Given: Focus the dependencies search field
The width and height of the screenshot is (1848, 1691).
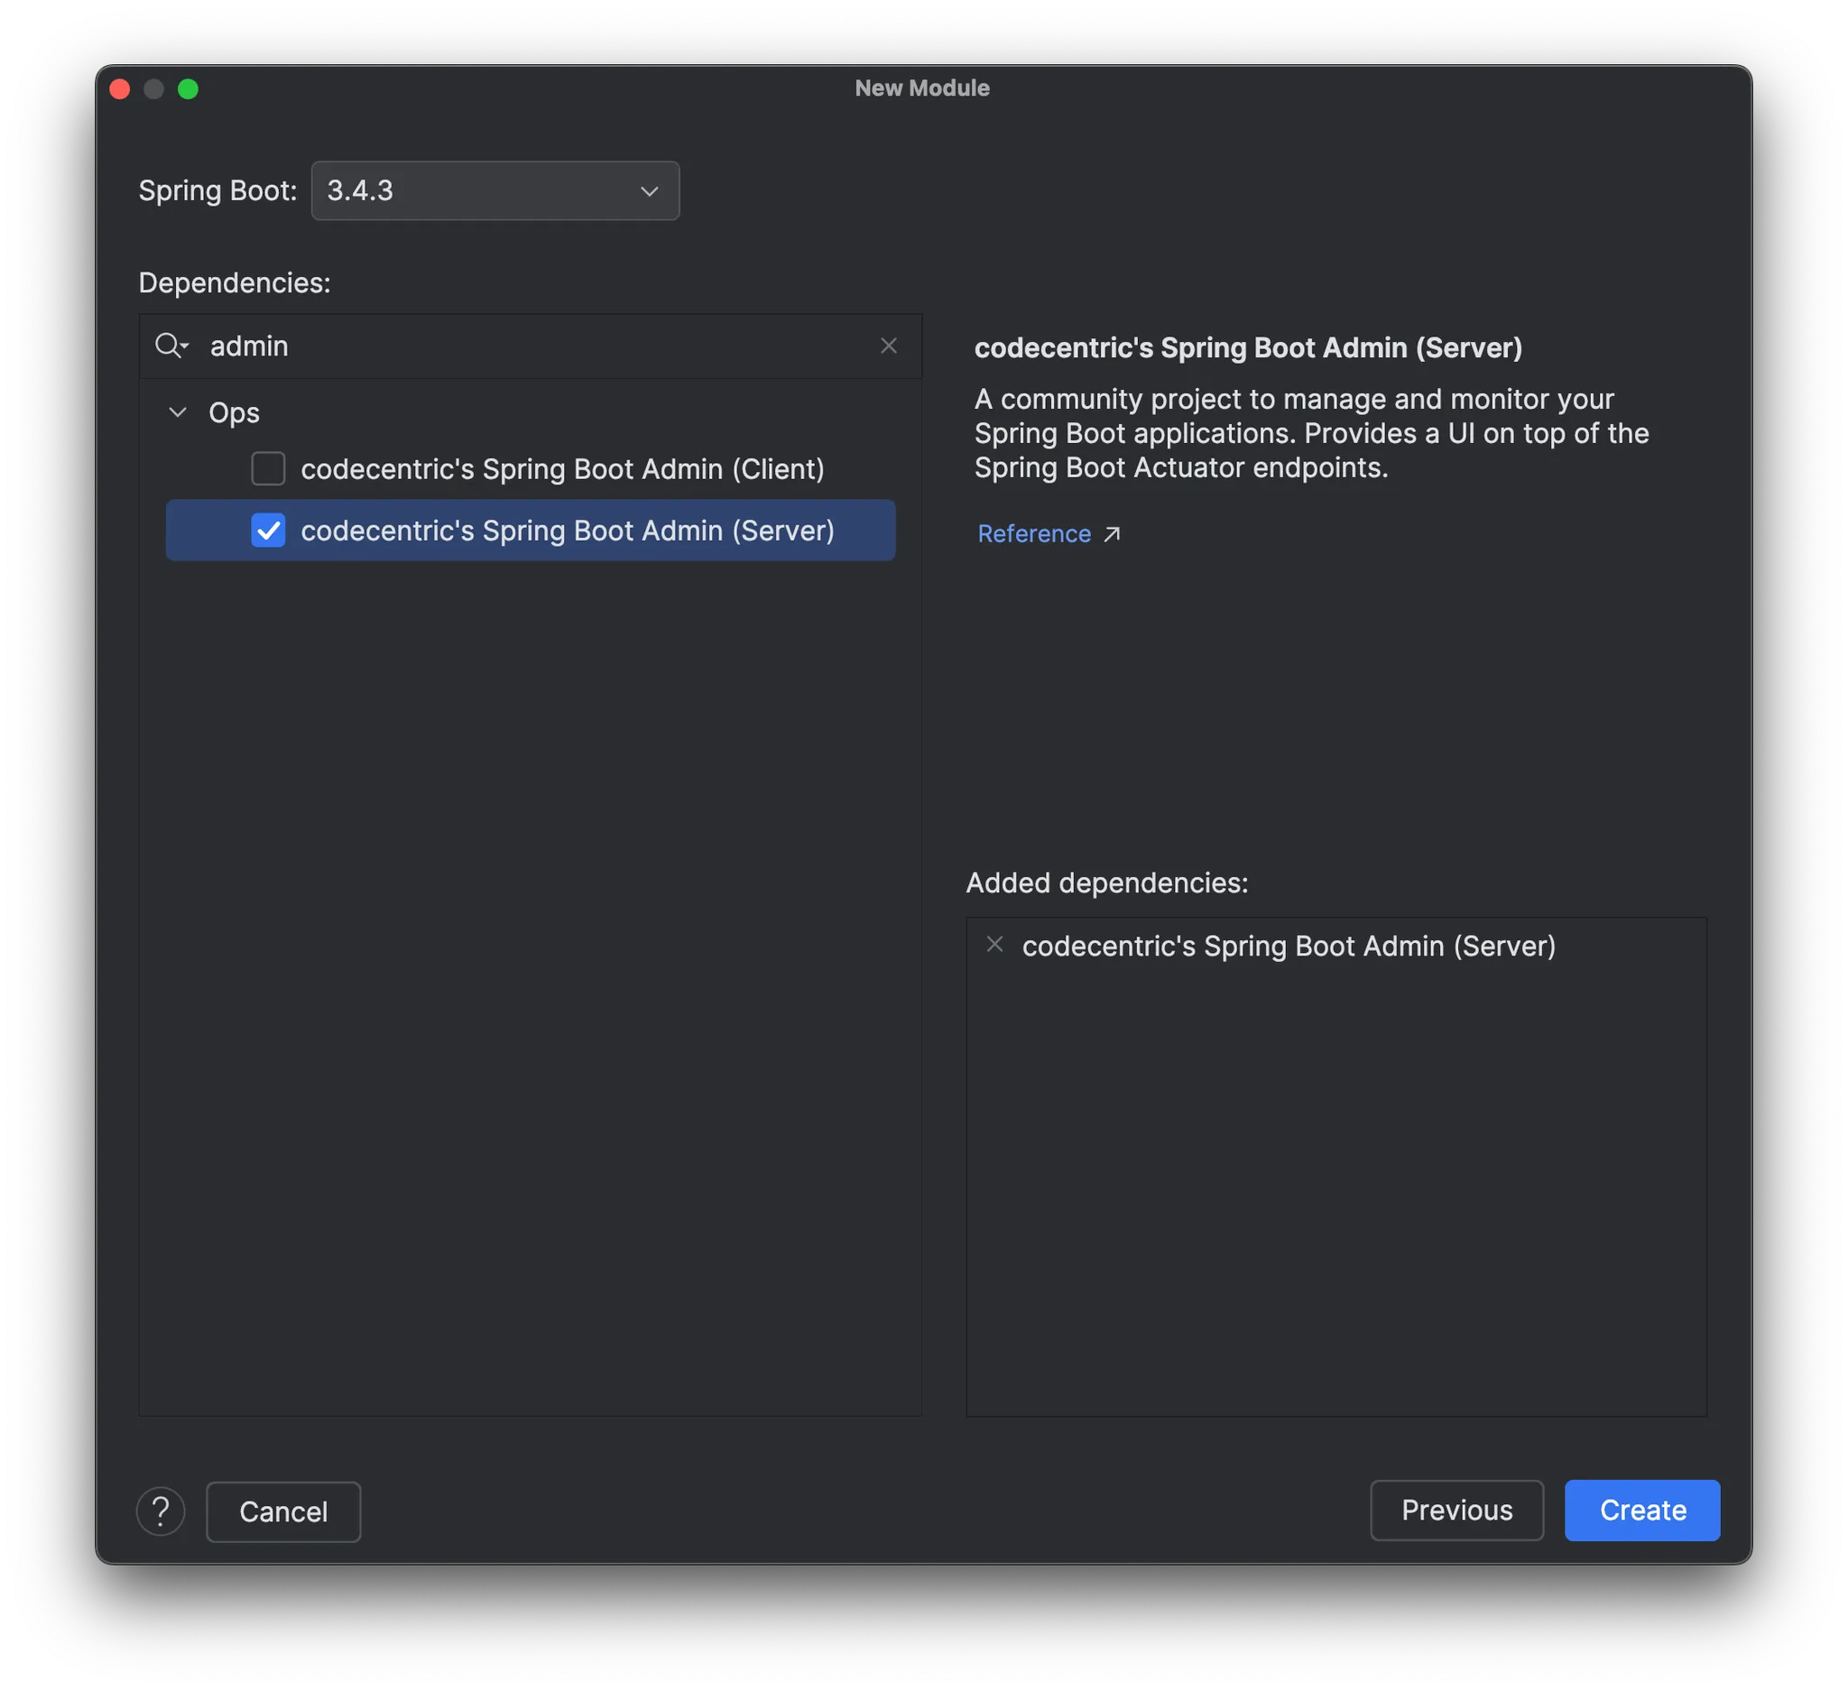Looking at the screenshot, I should coord(531,346).
